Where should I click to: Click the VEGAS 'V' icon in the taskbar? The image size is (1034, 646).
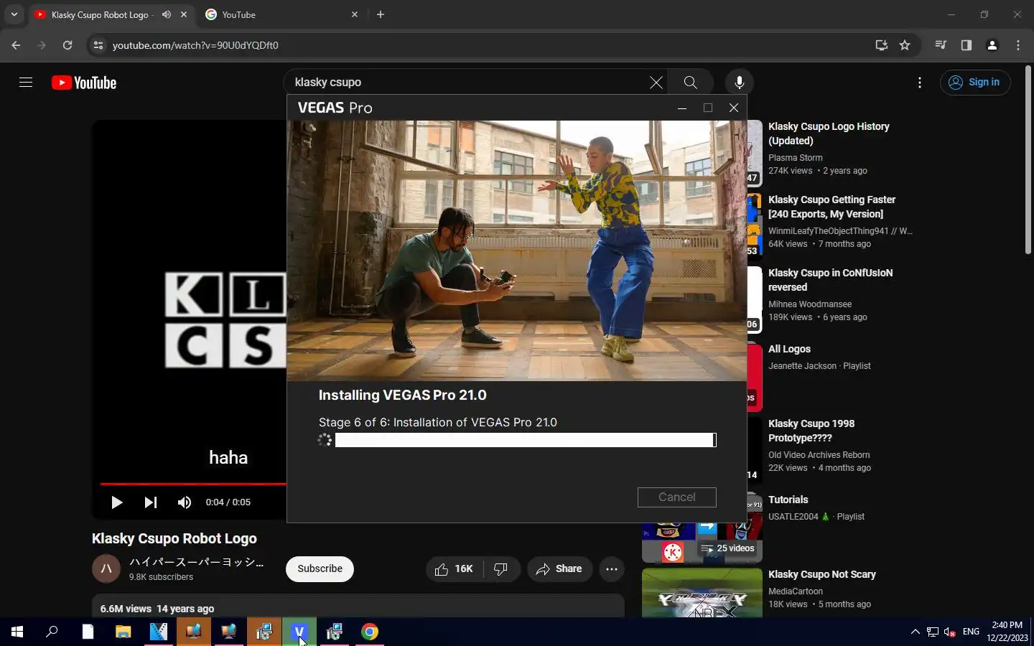click(x=299, y=632)
